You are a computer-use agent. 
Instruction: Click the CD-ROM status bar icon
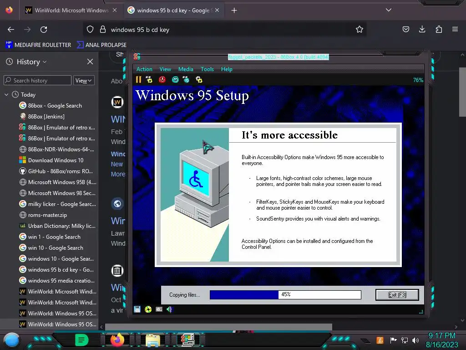click(148, 309)
